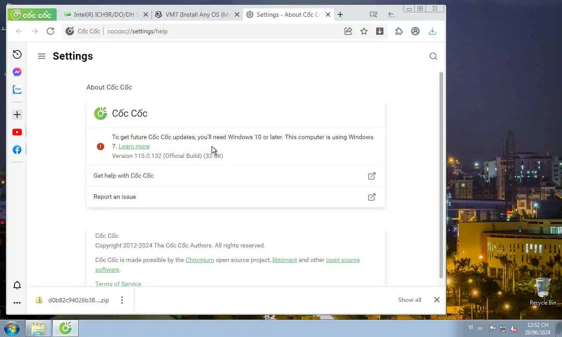This screenshot has width=562, height=337.
Task: Click the VI language indicator in tray
Action: point(471,327)
